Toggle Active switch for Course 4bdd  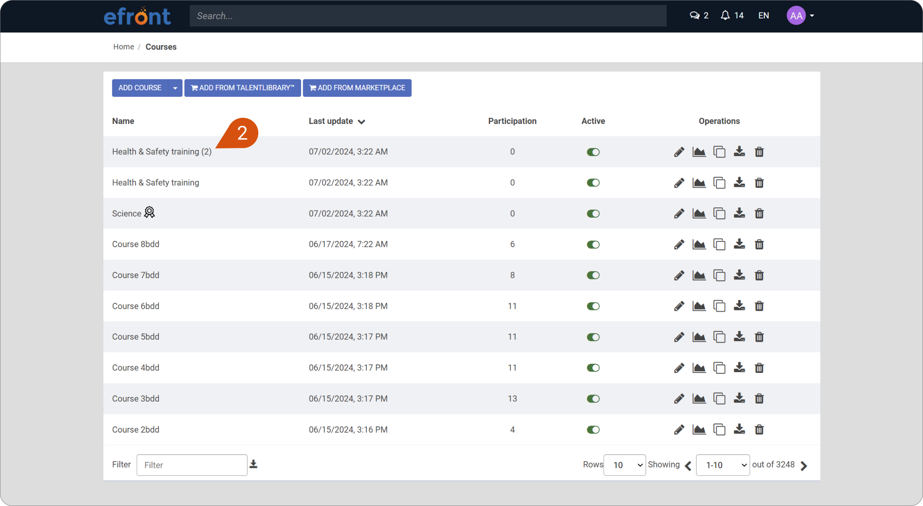[x=593, y=368]
